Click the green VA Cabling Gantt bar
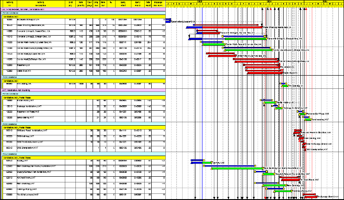Viewport: 344px width, 200px height. click(285, 86)
